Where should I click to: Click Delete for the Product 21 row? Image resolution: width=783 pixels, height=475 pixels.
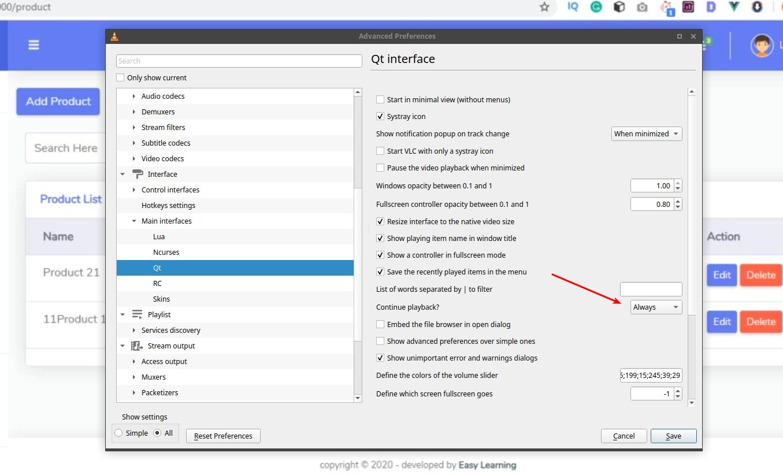pyautogui.click(x=760, y=275)
